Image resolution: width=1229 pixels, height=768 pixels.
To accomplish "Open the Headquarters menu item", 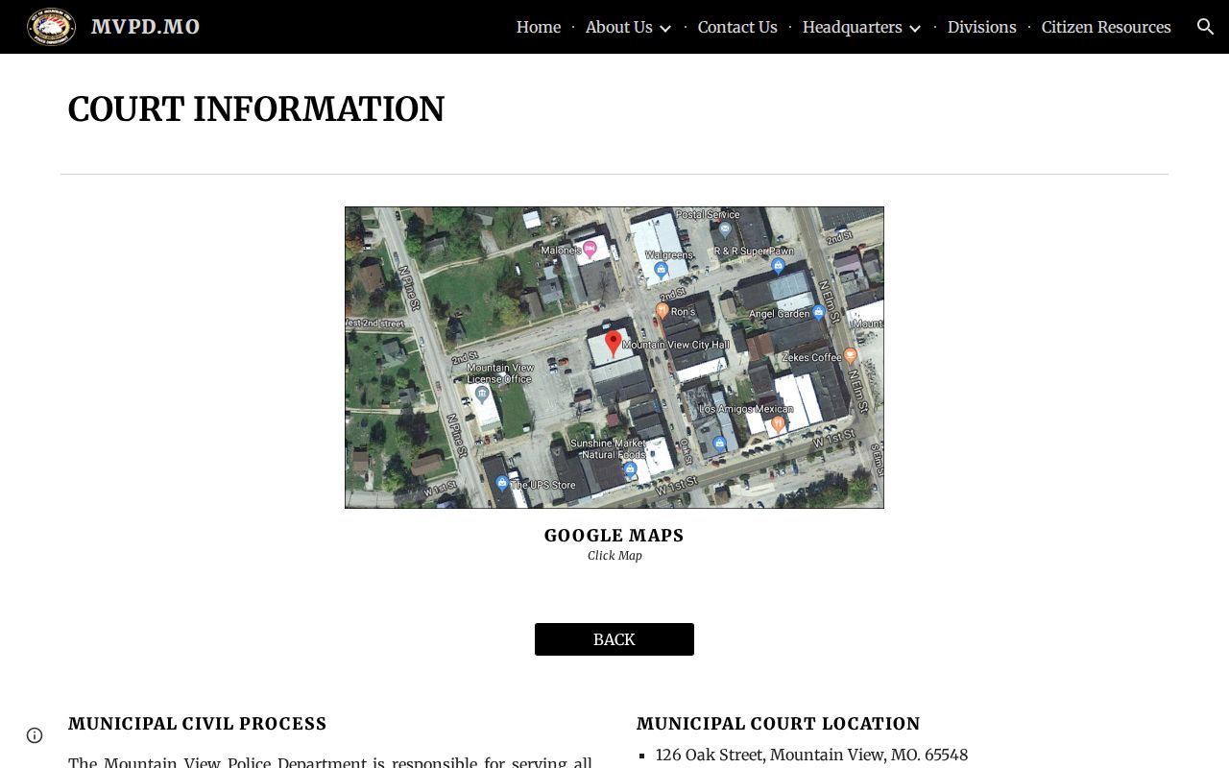I will pos(852,27).
